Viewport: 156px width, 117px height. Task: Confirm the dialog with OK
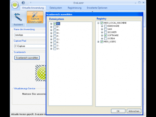[118, 111]
